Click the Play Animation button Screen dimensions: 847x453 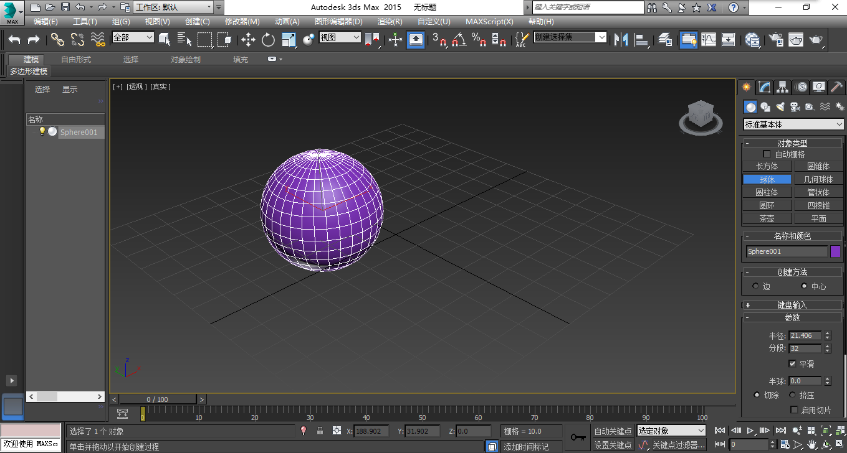point(750,431)
